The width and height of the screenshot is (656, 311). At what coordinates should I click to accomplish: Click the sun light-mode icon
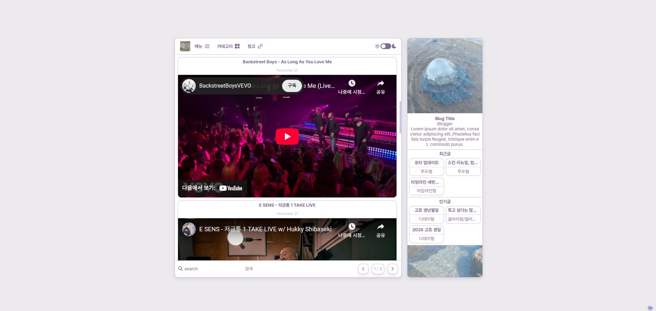377,46
